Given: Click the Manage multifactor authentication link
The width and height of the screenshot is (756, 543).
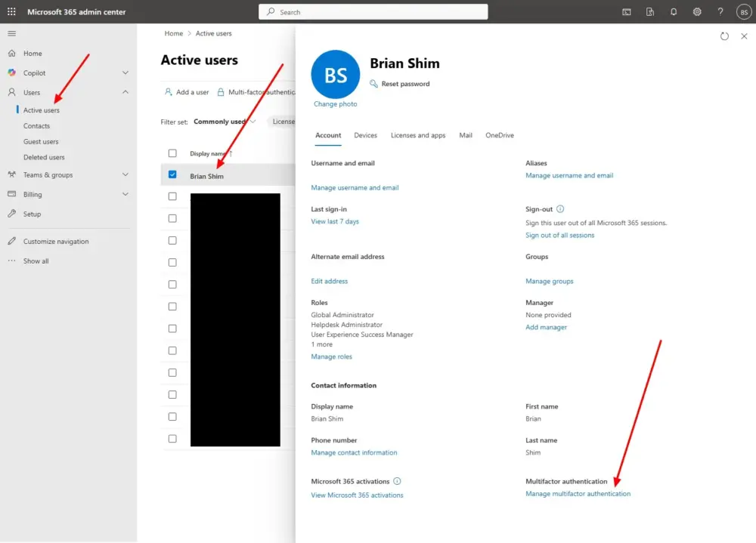Looking at the screenshot, I should coord(578,493).
